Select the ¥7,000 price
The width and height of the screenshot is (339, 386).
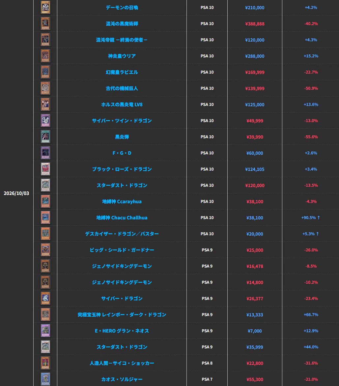[x=255, y=331]
